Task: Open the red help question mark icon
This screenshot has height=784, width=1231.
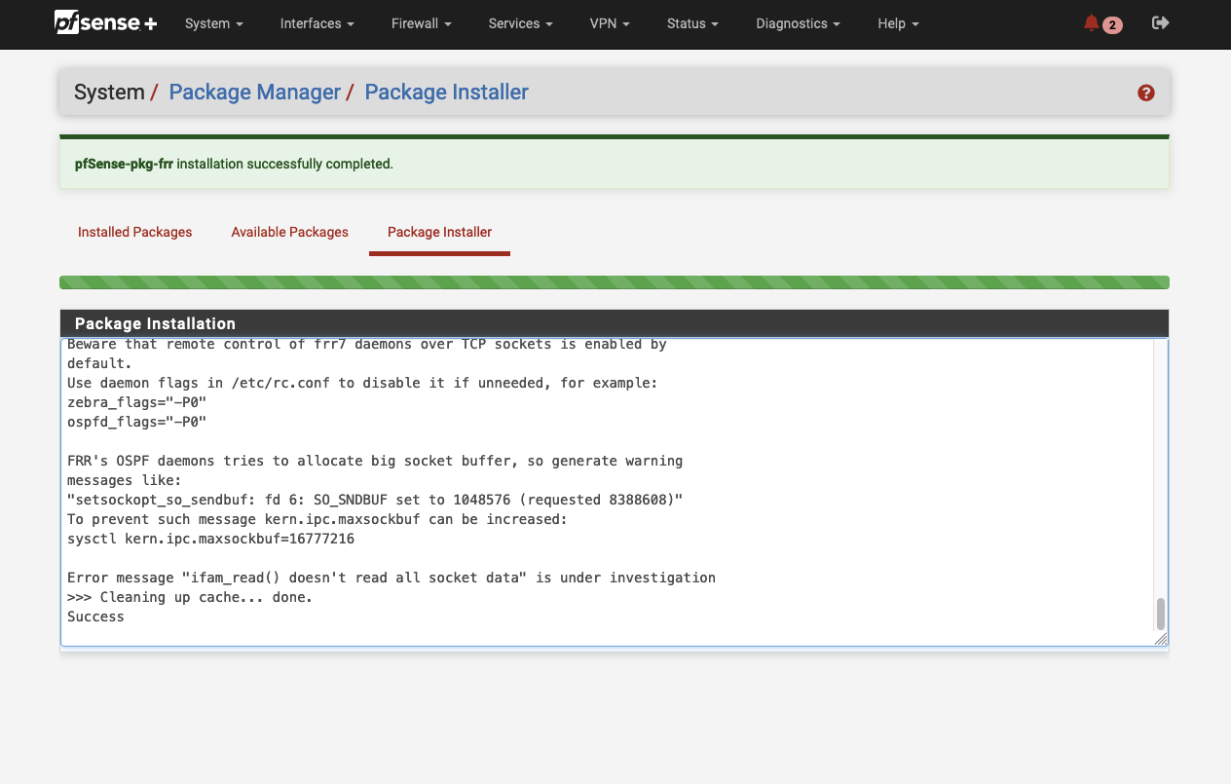Action: (1146, 93)
